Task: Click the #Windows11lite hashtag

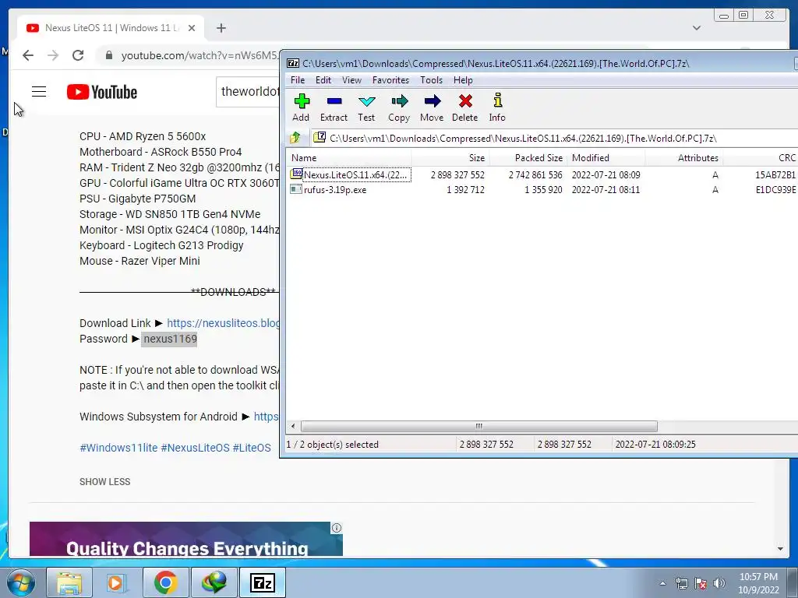Action: click(118, 448)
